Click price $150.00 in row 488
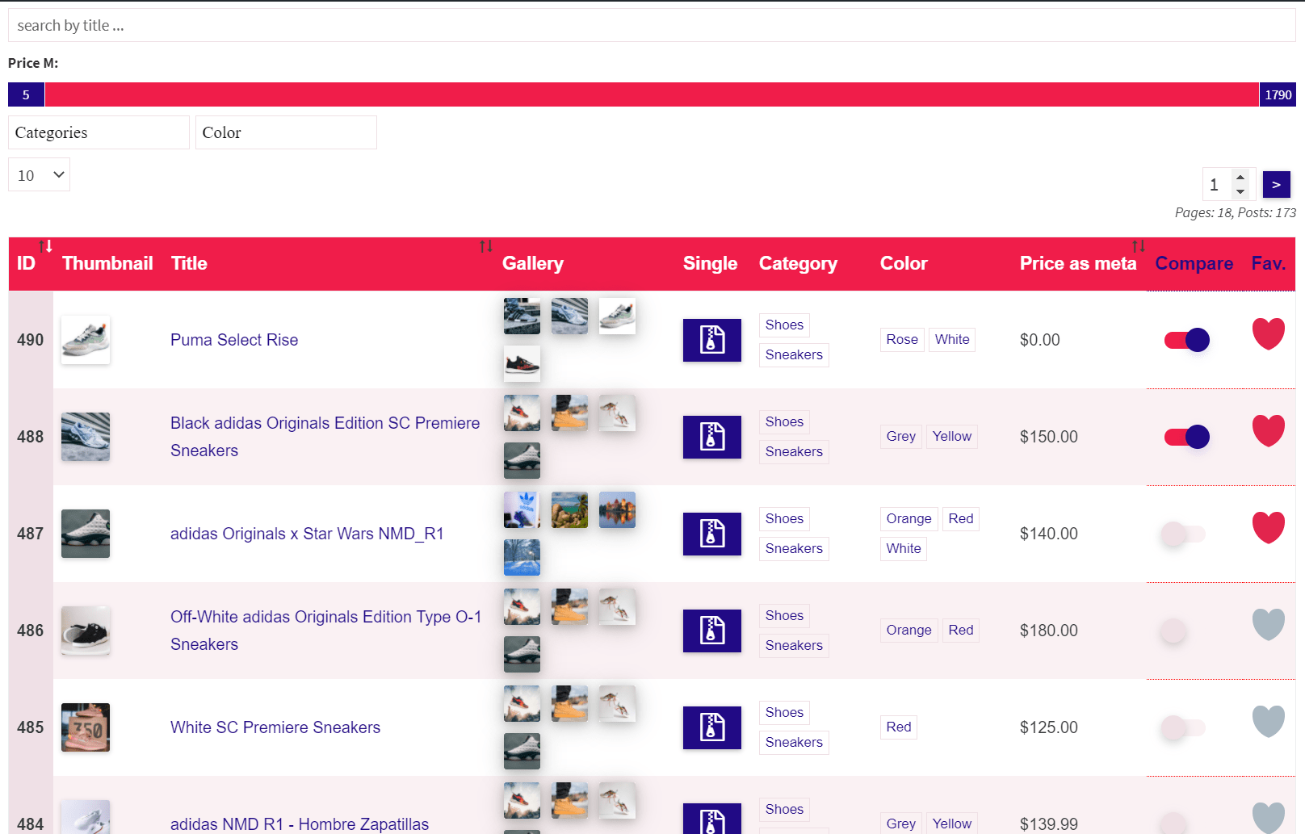The height and width of the screenshot is (834, 1305). click(x=1048, y=437)
